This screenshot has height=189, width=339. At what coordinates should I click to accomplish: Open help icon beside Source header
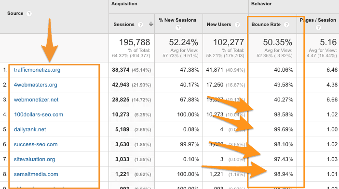click(x=29, y=13)
